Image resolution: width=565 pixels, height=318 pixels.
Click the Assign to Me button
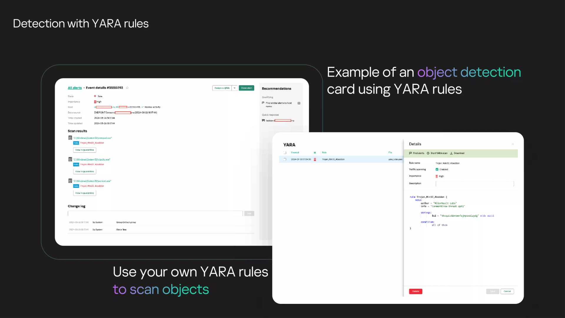[222, 88]
